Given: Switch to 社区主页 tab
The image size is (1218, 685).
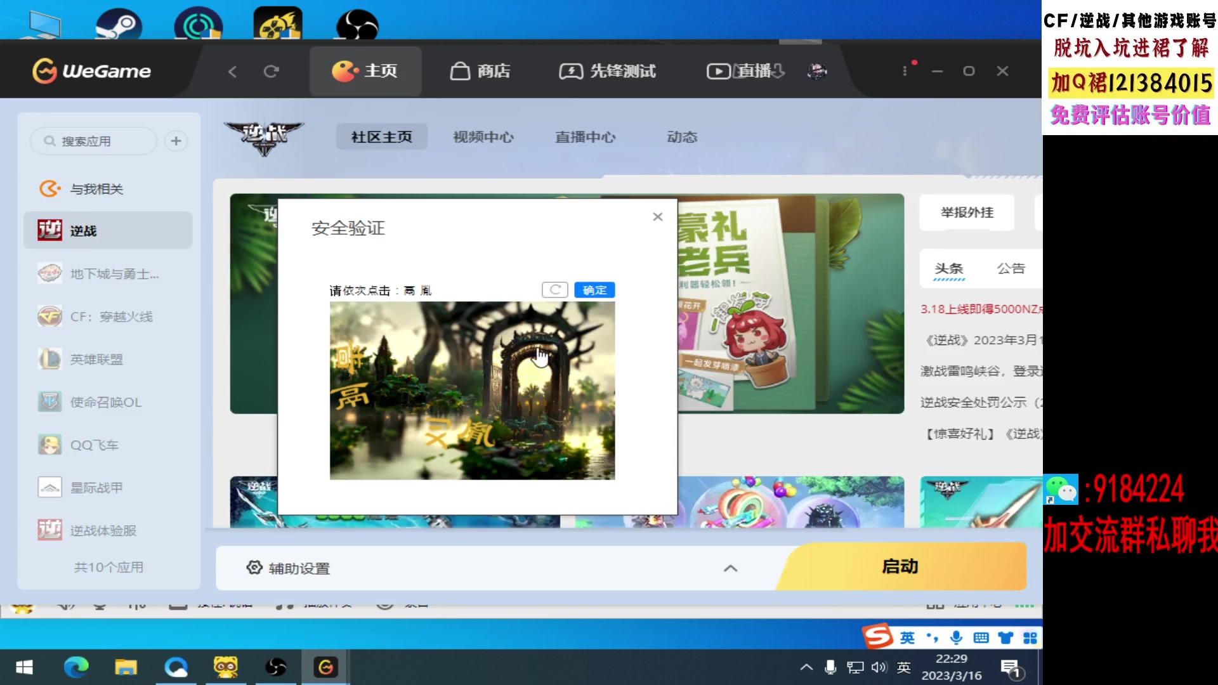Looking at the screenshot, I should [x=381, y=137].
